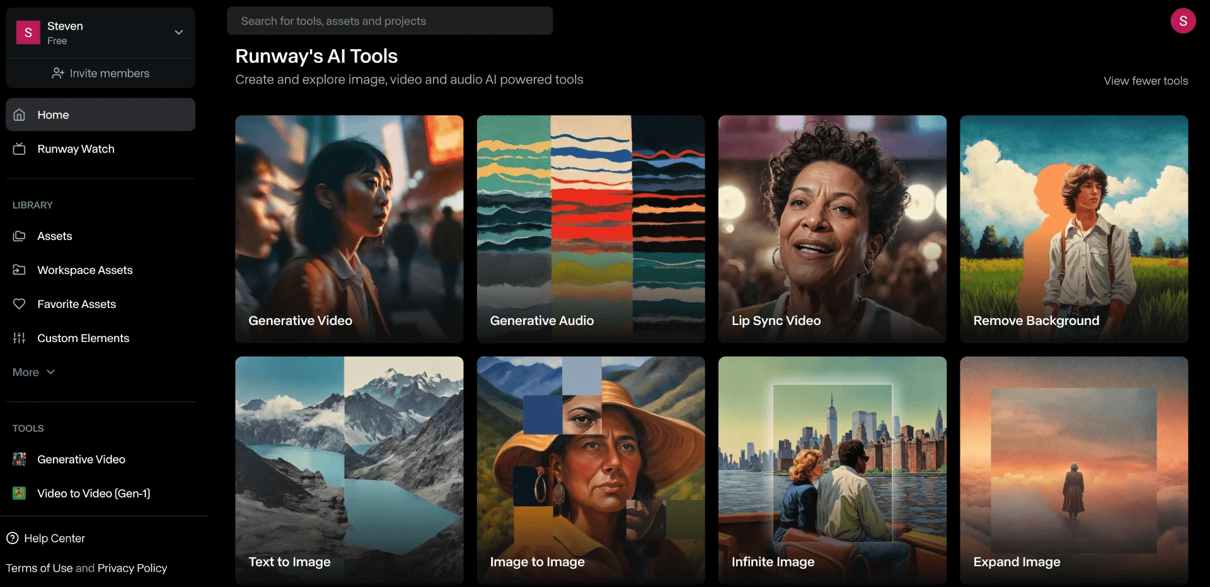Click the pink S workspace badge beside Steven
This screenshot has height=587, width=1210.
pyautogui.click(x=28, y=33)
